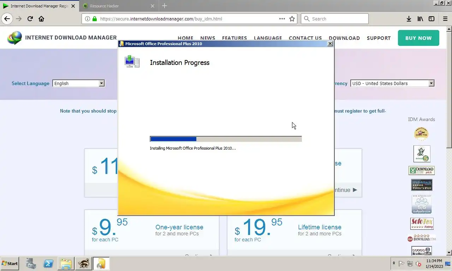Open Windows Explorer from the taskbar
This screenshot has height=271, width=452.
66,264
